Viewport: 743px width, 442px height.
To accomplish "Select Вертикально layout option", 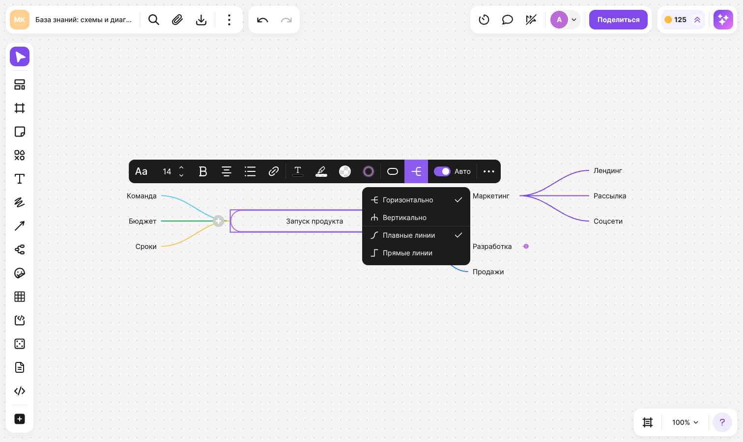I will (x=416, y=218).
